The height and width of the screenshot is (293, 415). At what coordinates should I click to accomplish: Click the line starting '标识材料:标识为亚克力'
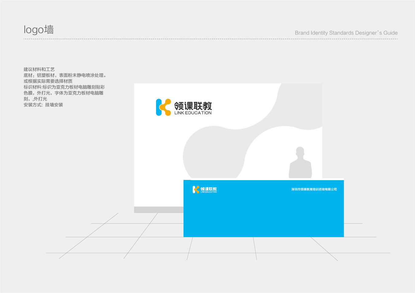(x=64, y=87)
